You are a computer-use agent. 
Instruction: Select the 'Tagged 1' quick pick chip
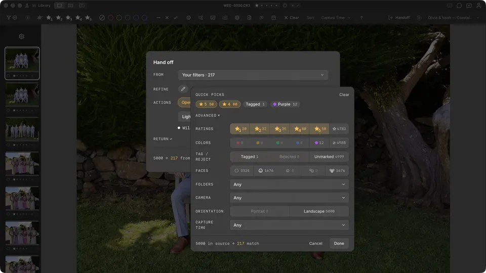point(255,104)
